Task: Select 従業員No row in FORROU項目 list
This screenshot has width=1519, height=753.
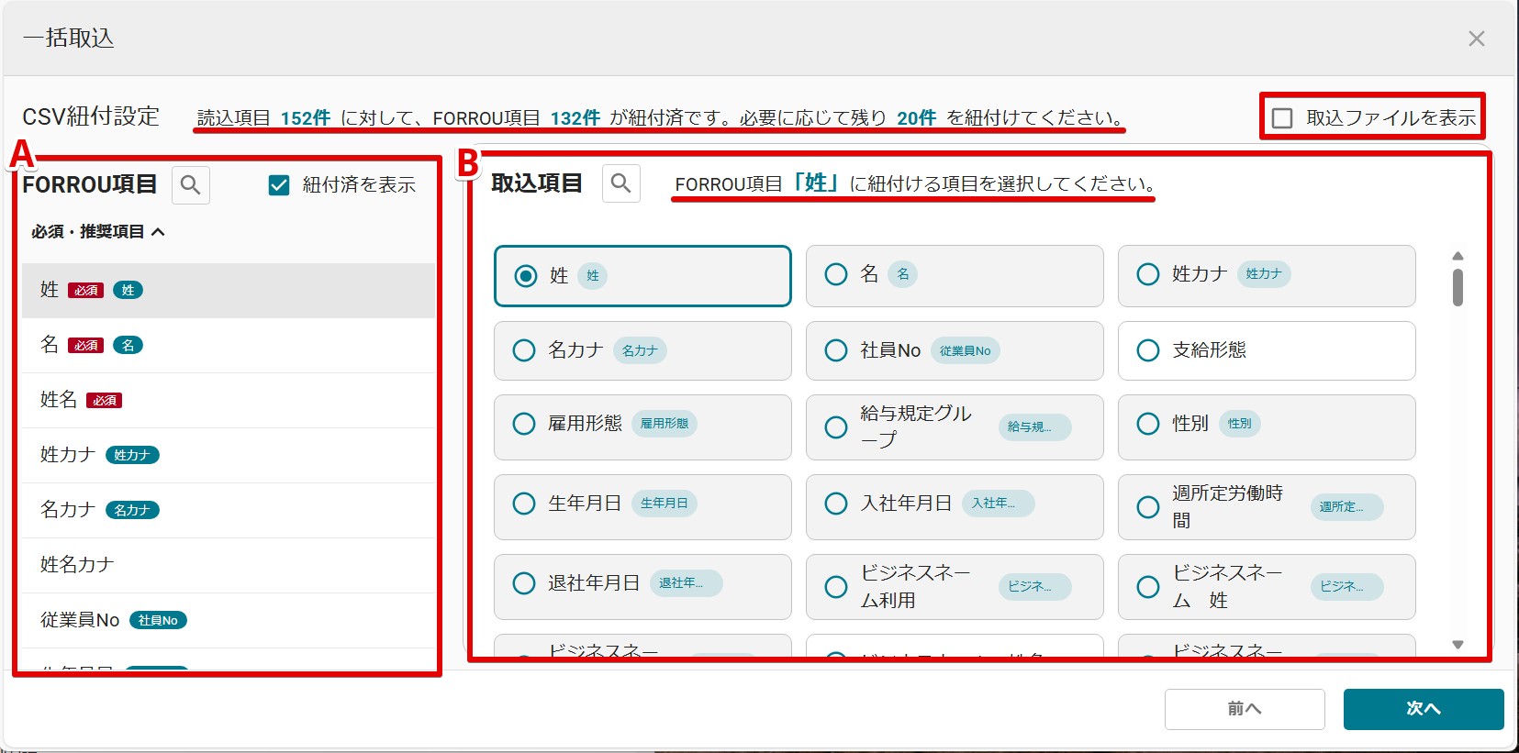Action: point(229,621)
